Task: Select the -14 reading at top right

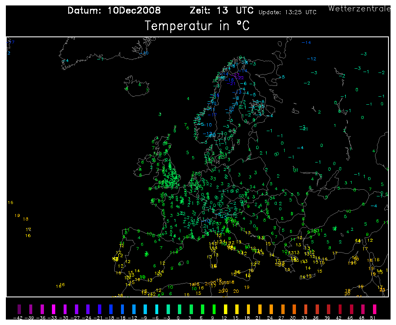Action: point(306,43)
